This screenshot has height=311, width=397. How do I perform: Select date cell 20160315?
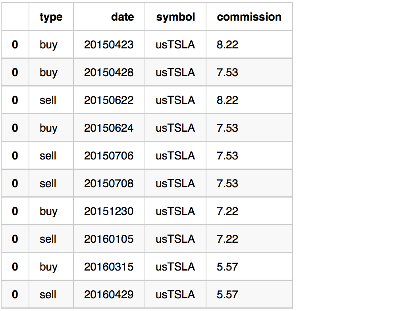point(109,267)
